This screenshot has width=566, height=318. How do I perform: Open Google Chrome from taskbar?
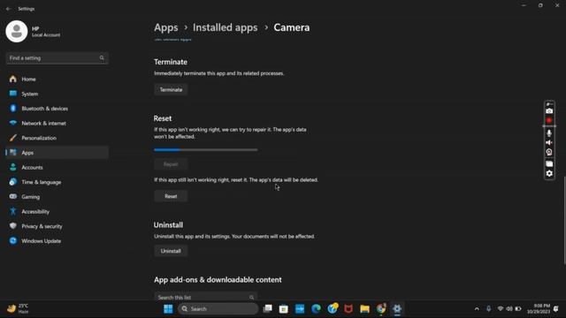(381, 309)
